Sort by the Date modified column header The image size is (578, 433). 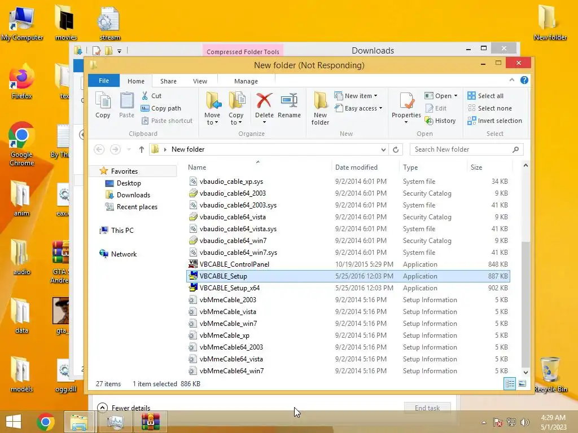(365, 167)
